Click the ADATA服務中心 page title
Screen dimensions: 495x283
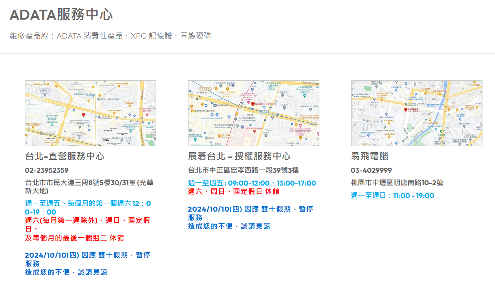click(61, 15)
